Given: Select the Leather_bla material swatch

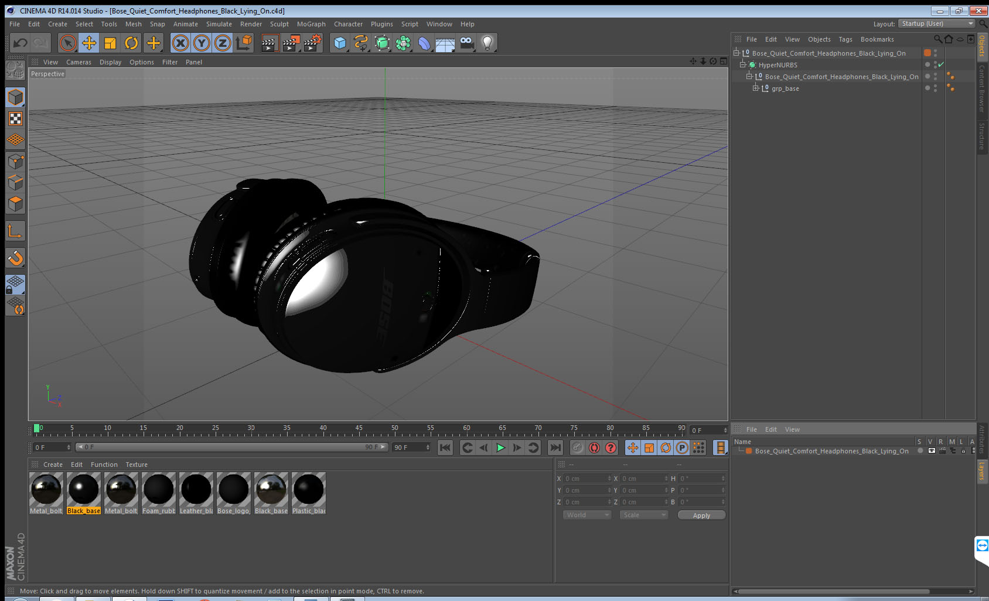Looking at the screenshot, I should click(196, 494).
